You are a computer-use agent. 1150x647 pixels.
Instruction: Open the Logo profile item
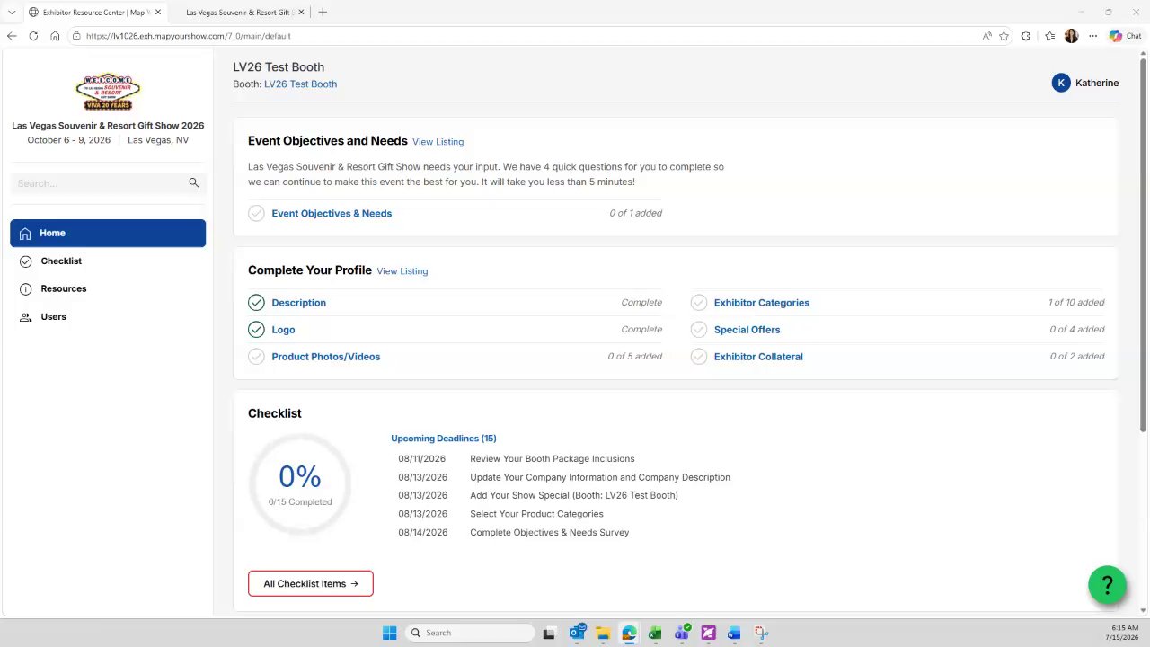click(283, 330)
